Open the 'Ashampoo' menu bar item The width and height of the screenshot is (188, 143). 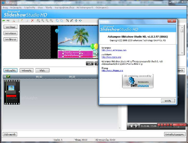[x=85, y=7]
